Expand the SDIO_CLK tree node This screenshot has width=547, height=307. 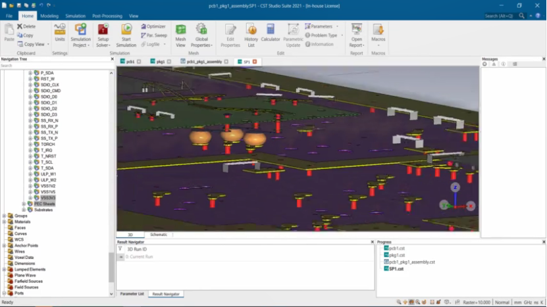[30, 85]
